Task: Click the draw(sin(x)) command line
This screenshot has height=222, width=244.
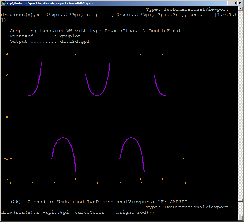Action: [78, 212]
